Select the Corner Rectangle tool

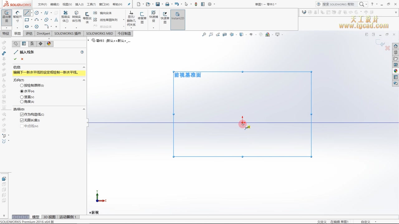pos(27,20)
